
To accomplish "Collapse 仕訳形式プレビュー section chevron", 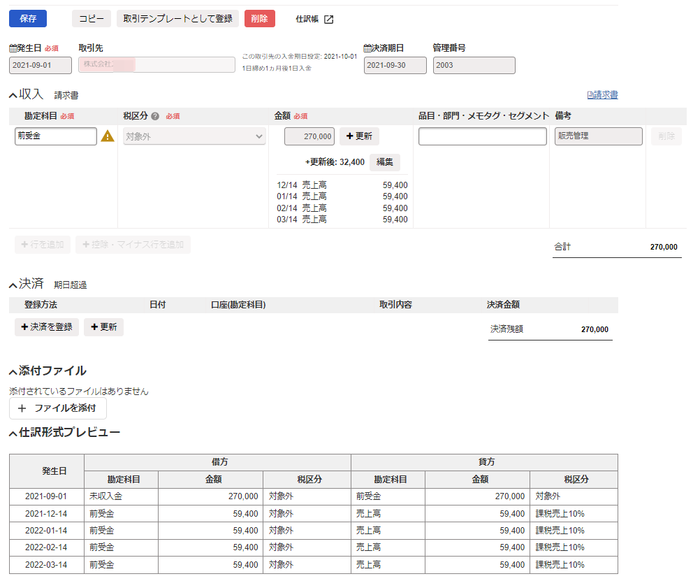I will [13, 433].
